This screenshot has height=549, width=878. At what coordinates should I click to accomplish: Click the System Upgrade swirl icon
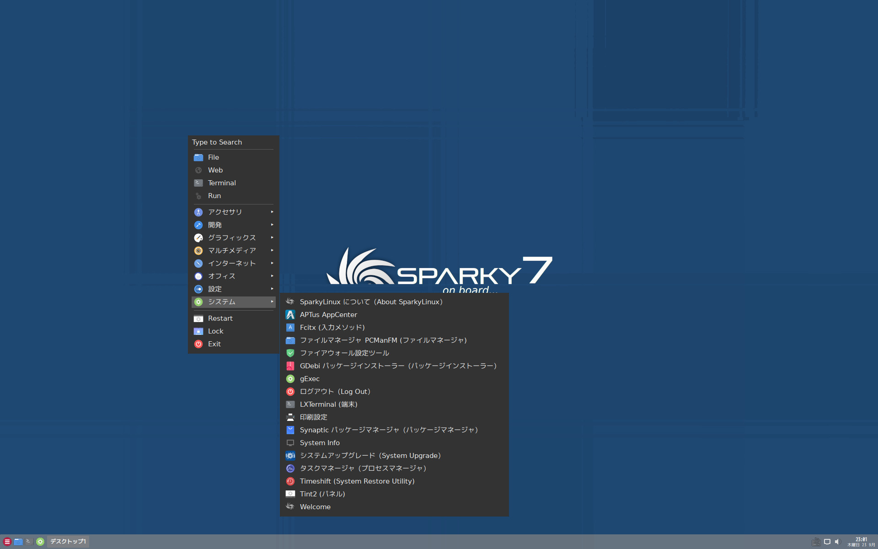tap(290, 456)
